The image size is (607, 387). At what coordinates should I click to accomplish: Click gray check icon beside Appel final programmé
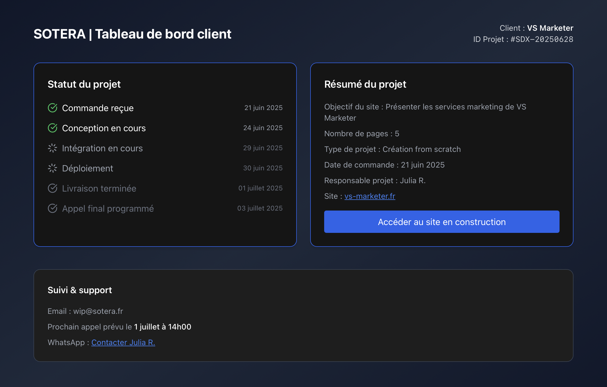pos(52,208)
